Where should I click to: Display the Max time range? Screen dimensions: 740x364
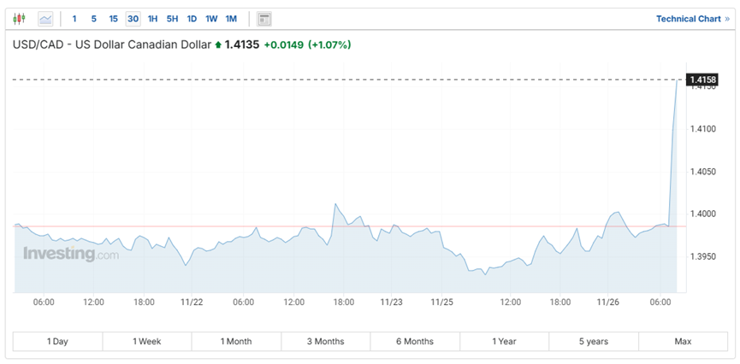(x=683, y=342)
